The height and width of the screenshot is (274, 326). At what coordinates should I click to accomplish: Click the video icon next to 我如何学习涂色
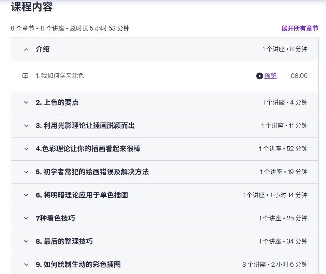point(25,76)
